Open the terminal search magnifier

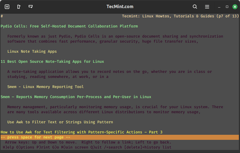(195, 7)
